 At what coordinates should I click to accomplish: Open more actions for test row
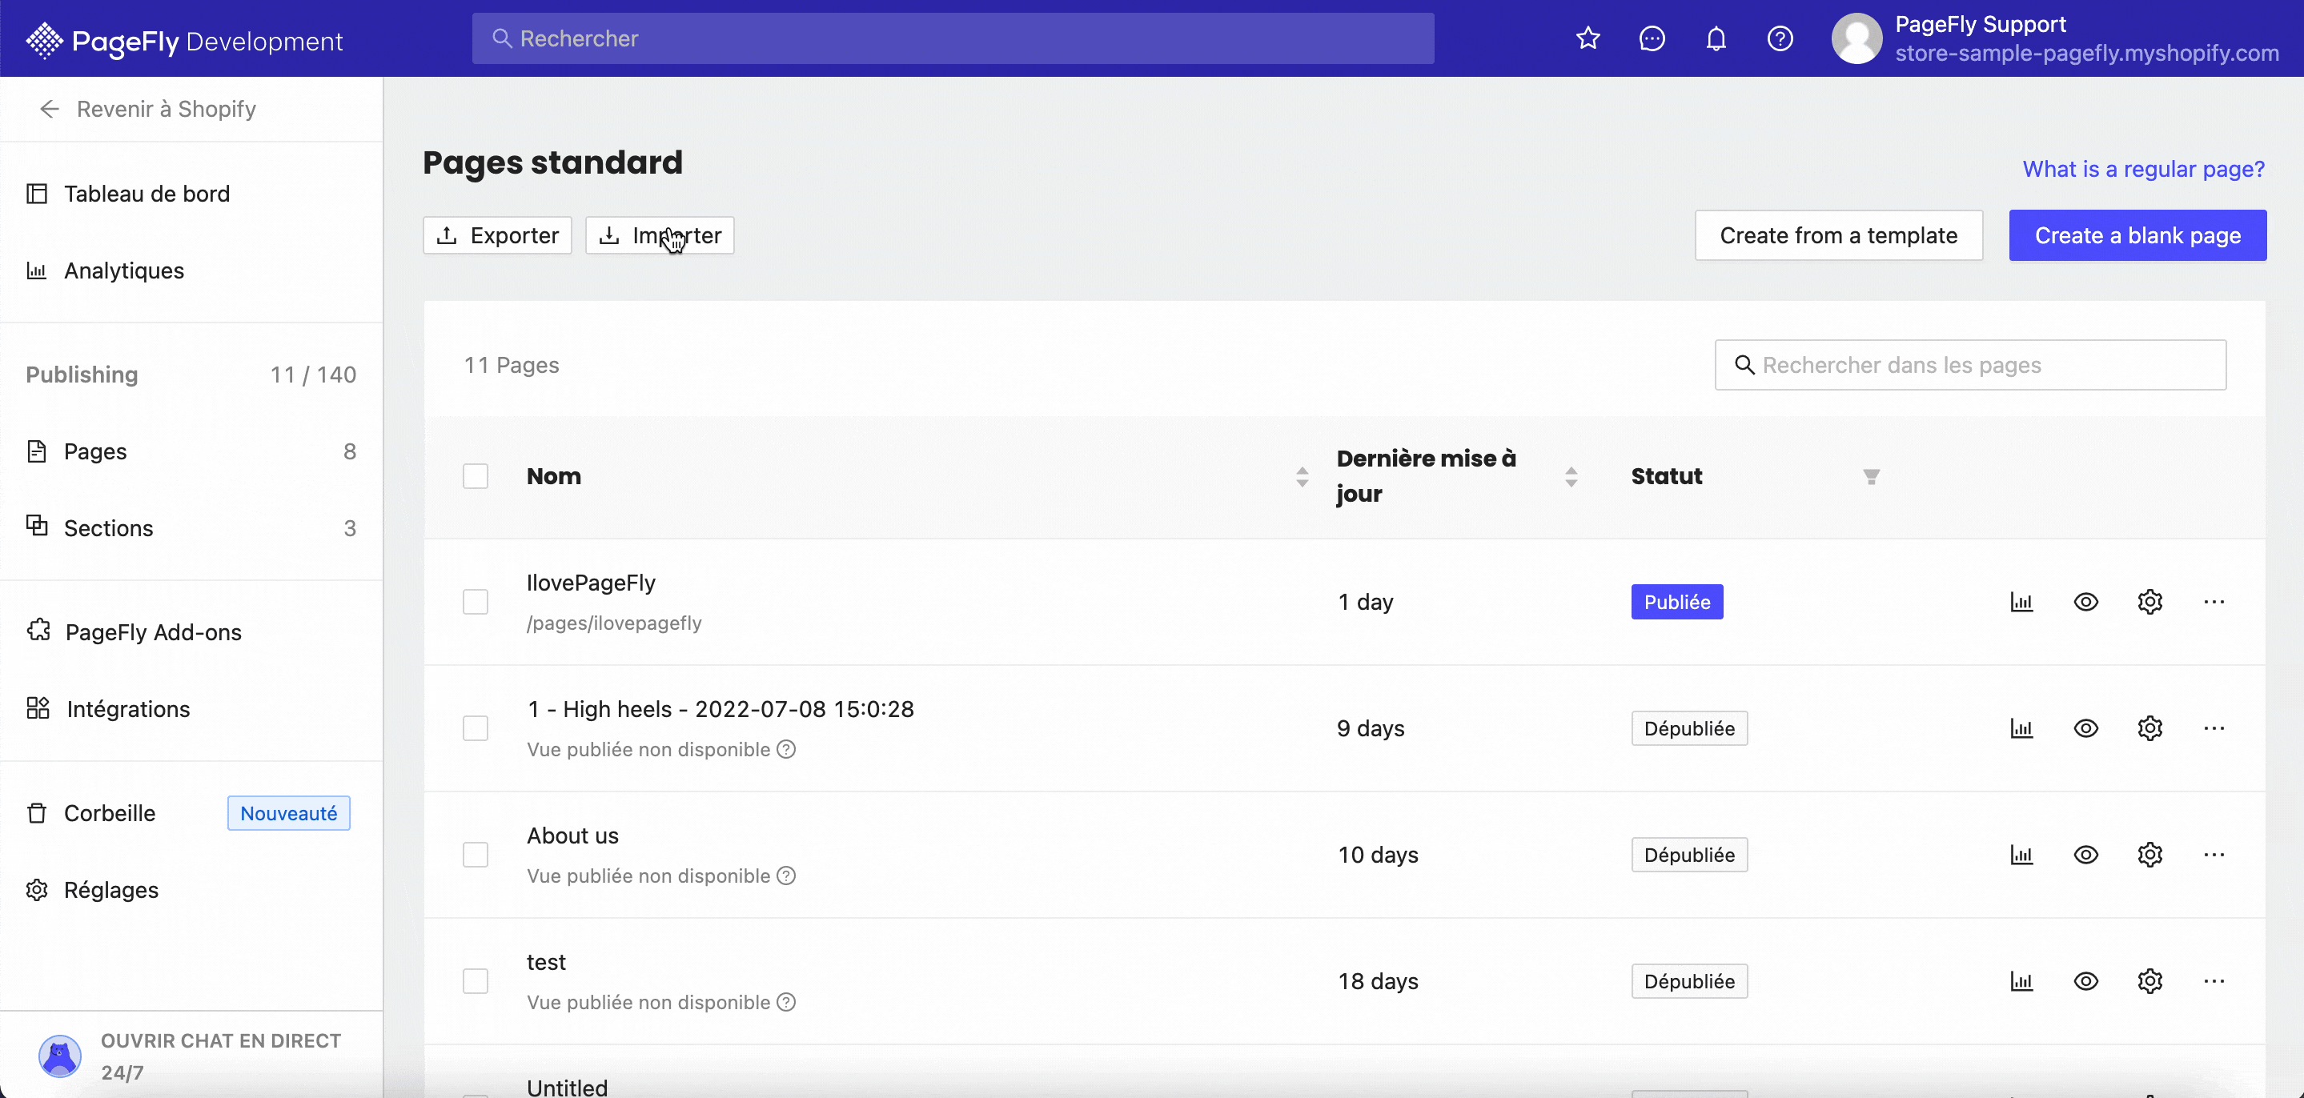[2214, 982]
